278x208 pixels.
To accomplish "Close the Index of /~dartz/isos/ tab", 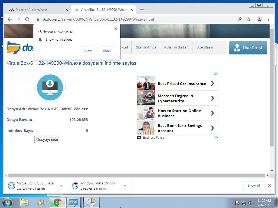I will [67, 10].
